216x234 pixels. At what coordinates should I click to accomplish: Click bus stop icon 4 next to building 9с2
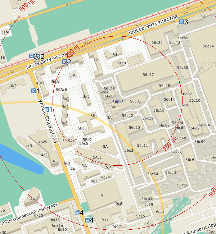click(88, 220)
